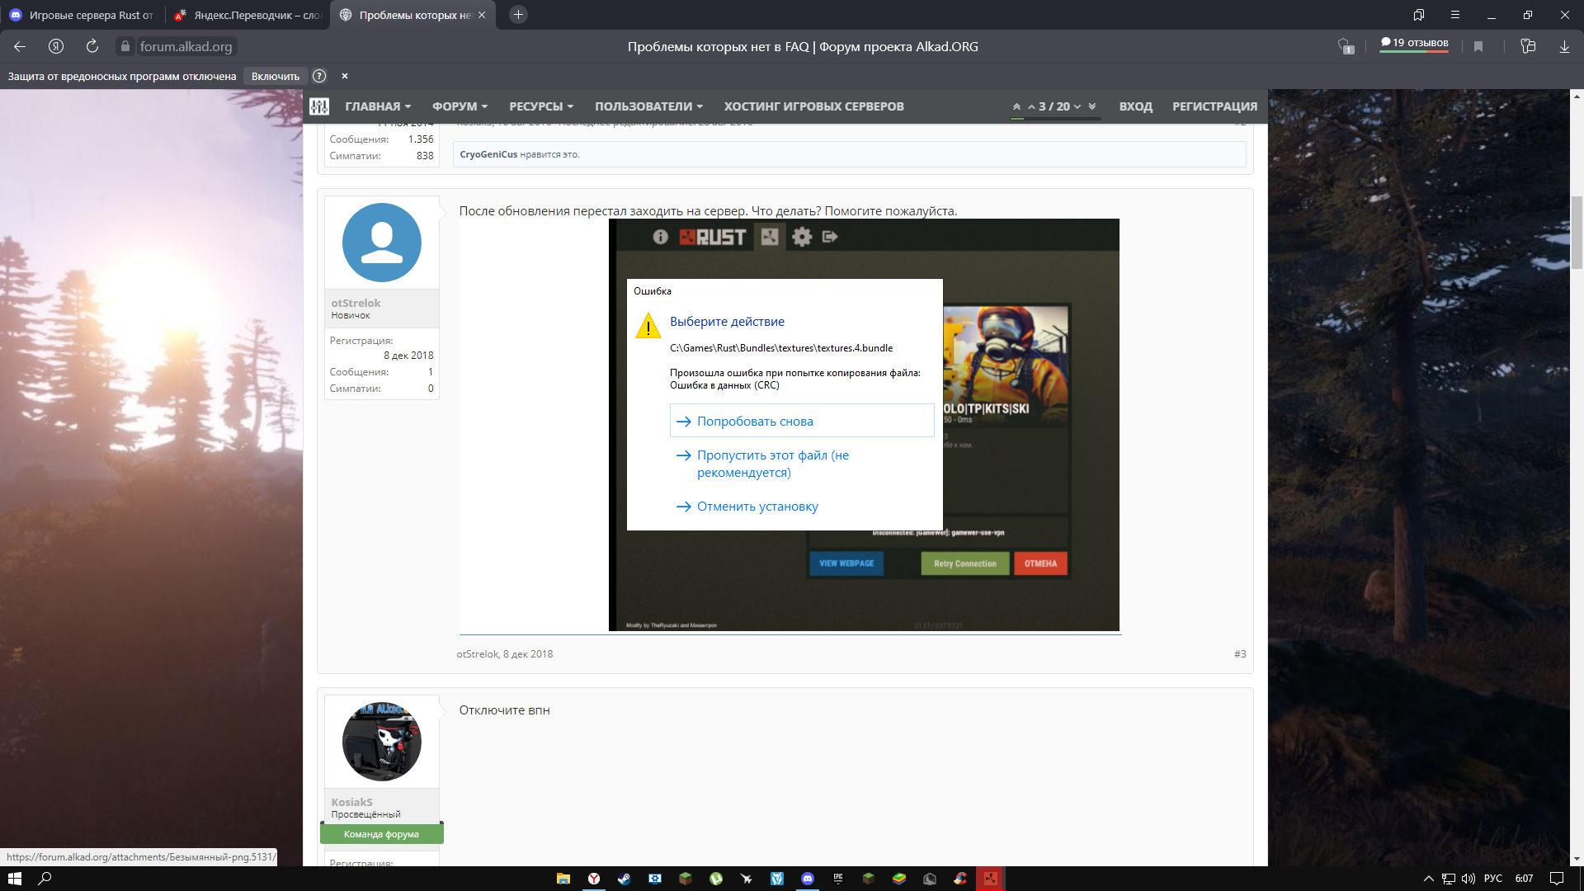Open Steam from the taskbar
Screen dimensions: 1584x891
tap(625, 879)
